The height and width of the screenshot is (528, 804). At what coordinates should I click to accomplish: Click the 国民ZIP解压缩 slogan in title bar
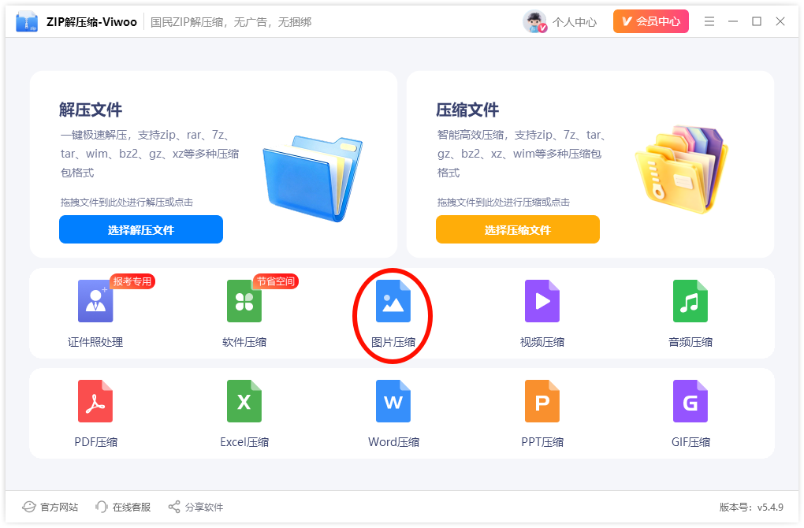point(231,22)
